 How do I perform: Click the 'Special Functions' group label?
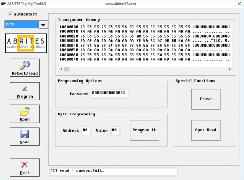coord(195,81)
